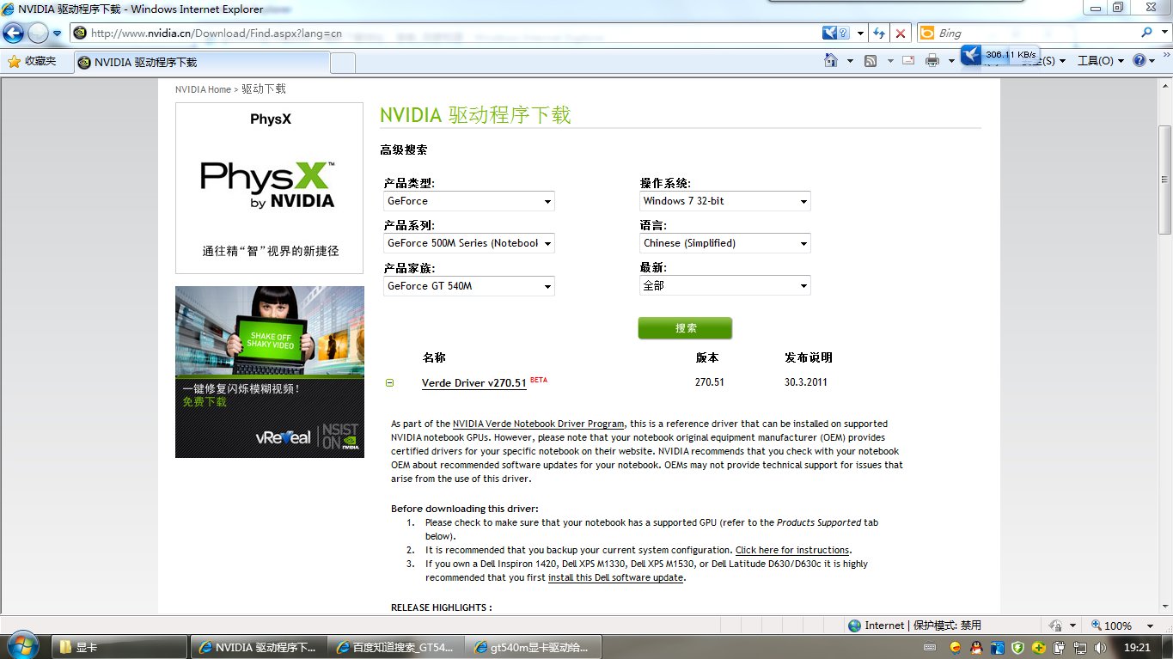Open the 100% zoom level control

(x=1117, y=625)
